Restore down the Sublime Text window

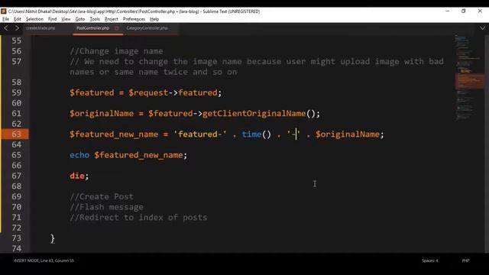(x=464, y=11)
